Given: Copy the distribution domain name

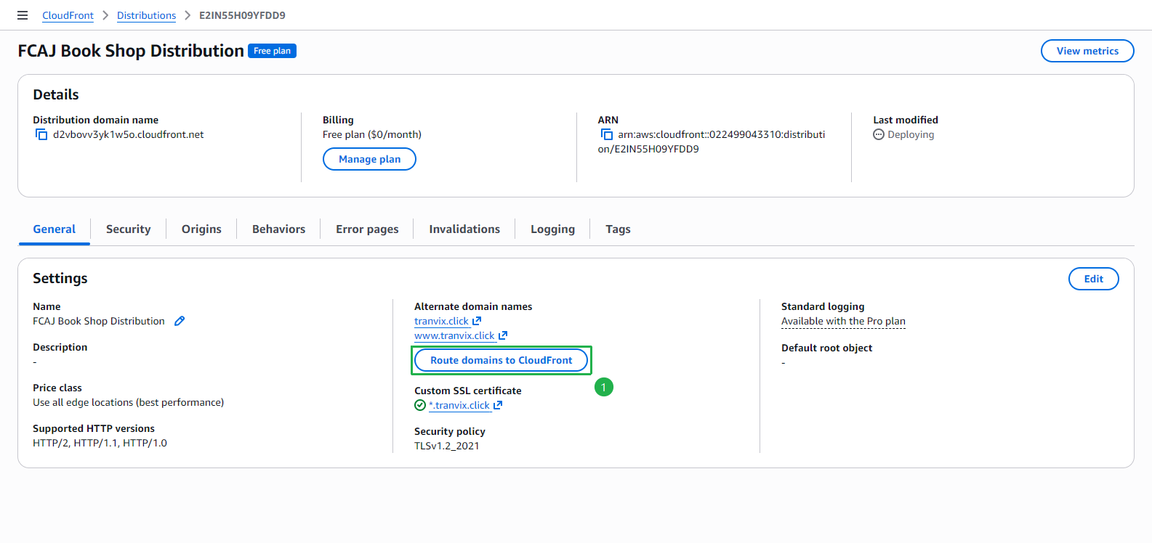Looking at the screenshot, I should [x=41, y=134].
